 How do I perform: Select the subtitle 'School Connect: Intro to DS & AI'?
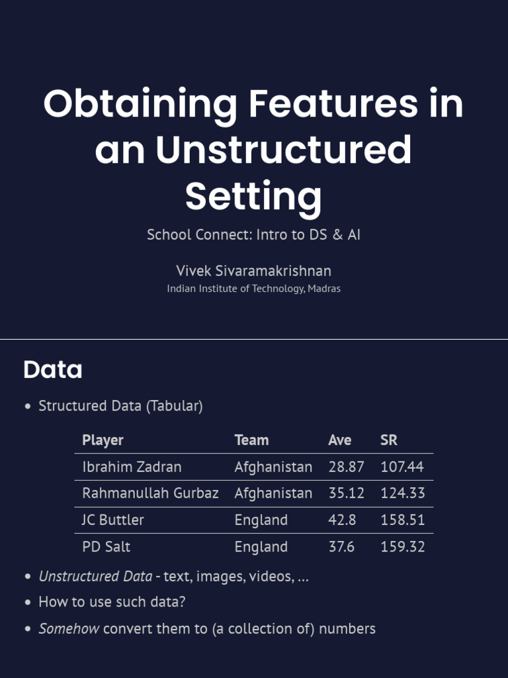pos(253,235)
